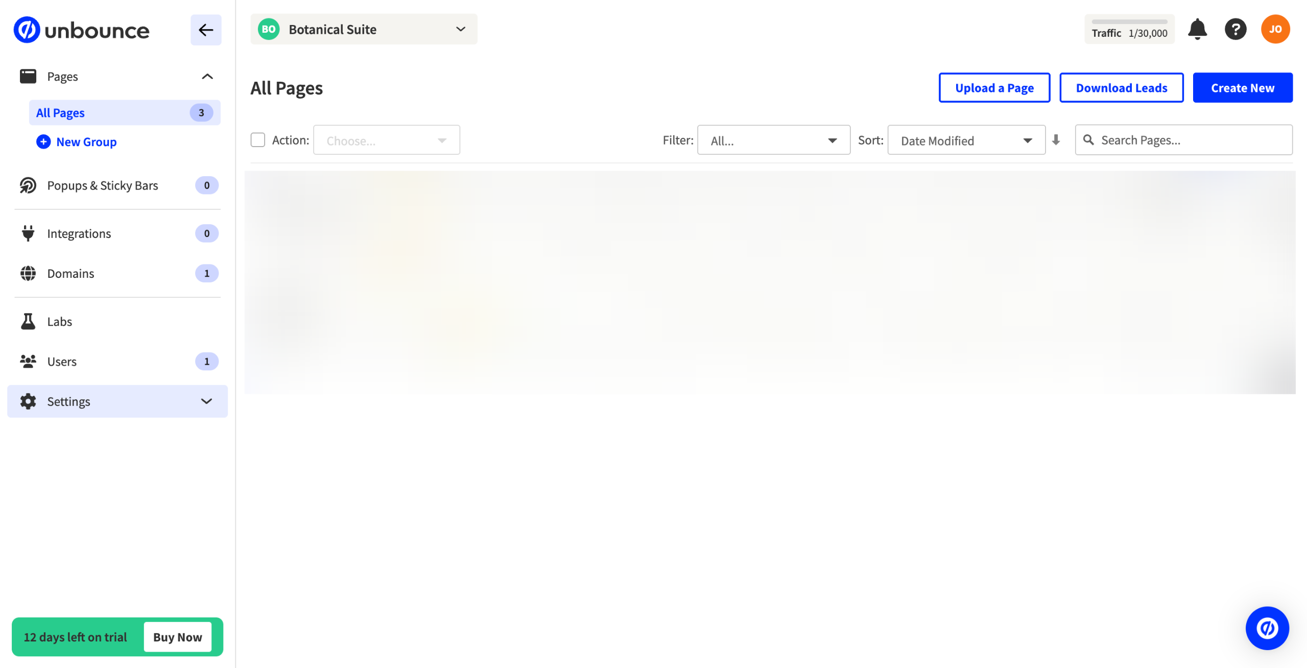Screen dimensions: 1307x668
Task: Open the Filter All dropdown
Action: click(773, 140)
